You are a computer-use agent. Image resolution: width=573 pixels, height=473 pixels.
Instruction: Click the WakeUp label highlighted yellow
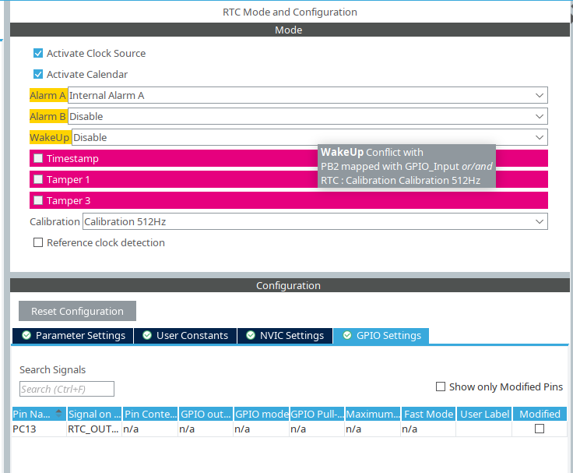[x=50, y=138]
